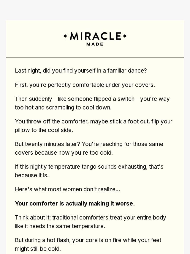This screenshot has width=190, height=254.
Task: Click the words 'like it needs the same temperature'
Action: click(x=60, y=226)
